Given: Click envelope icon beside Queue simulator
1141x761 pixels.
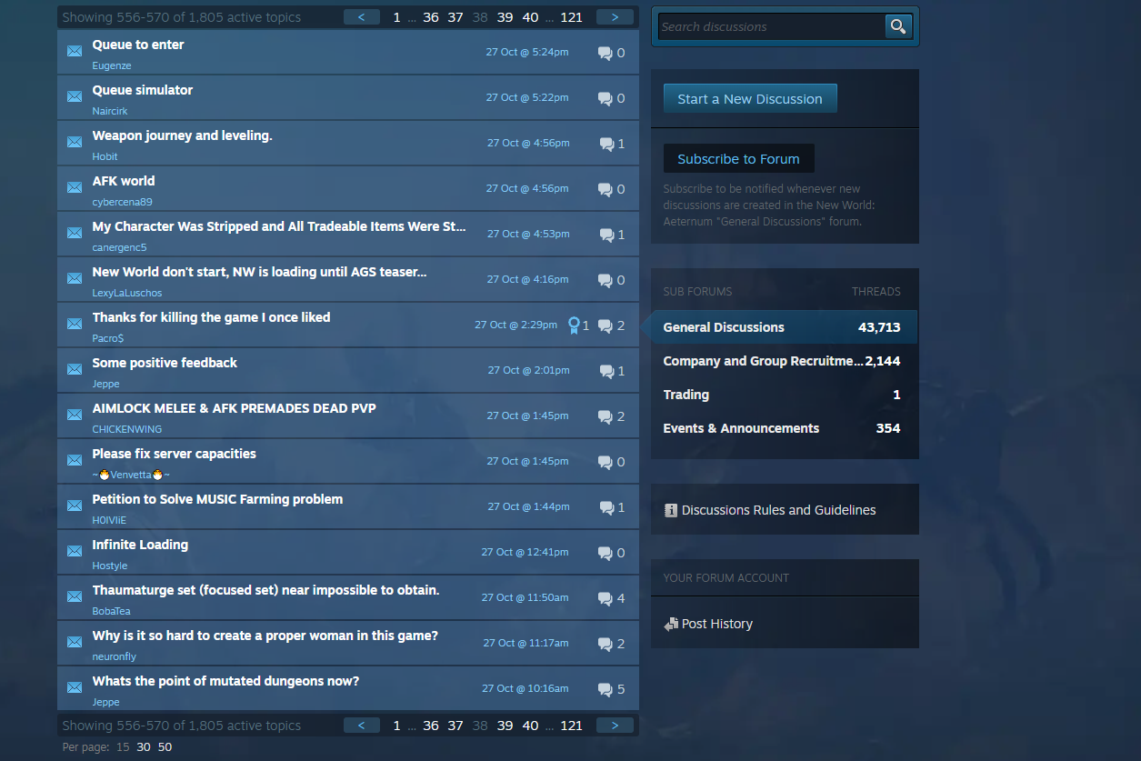Looking at the screenshot, I should (x=75, y=96).
